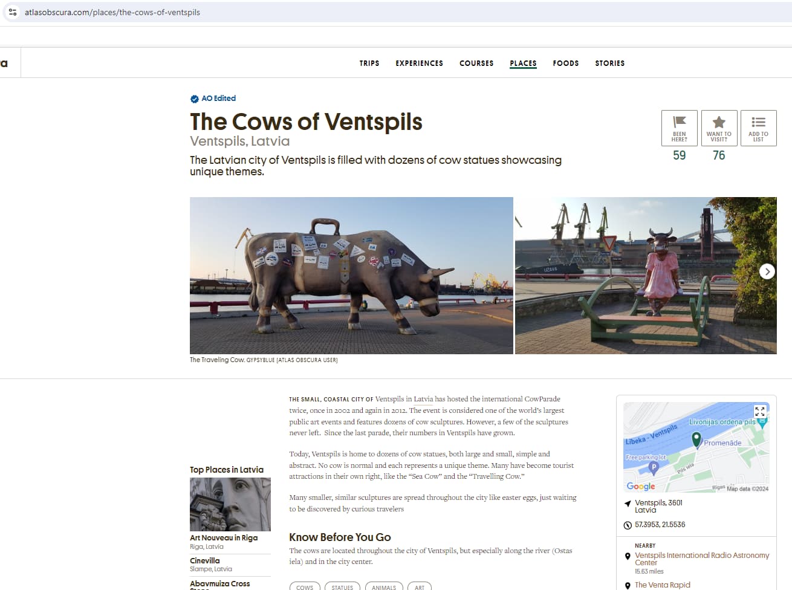Open Ventspils International Radio Astronomy Center link
The height and width of the screenshot is (590, 792).
point(702,559)
